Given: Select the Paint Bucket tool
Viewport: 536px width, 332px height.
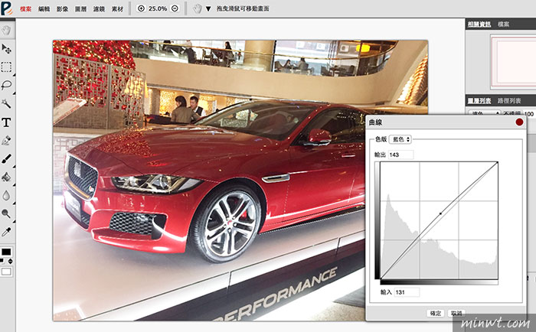Looking at the screenshot, I should (6, 177).
